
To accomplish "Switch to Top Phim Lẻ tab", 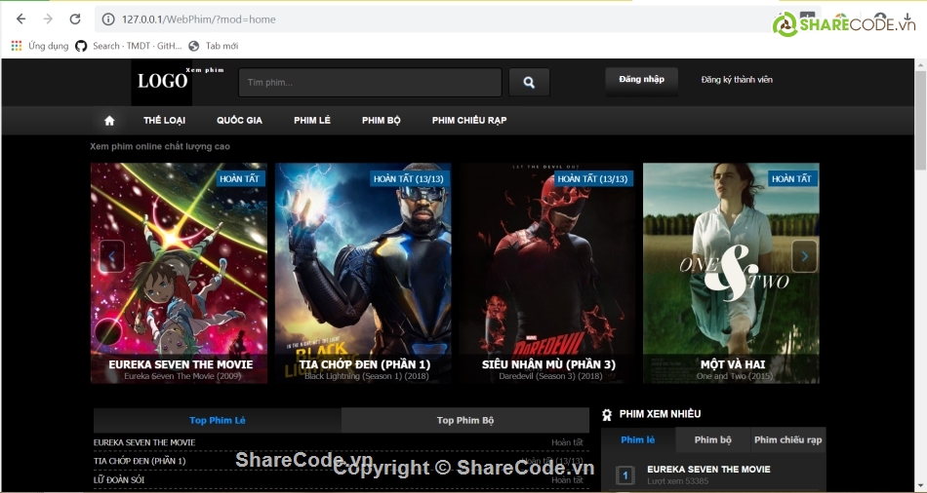I will (x=217, y=420).
